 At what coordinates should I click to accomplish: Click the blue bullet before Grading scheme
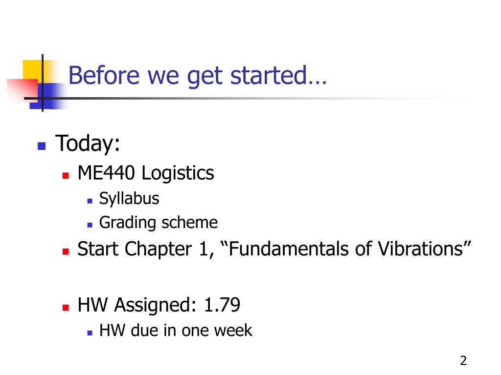pyautogui.click(x=90, y=225)
